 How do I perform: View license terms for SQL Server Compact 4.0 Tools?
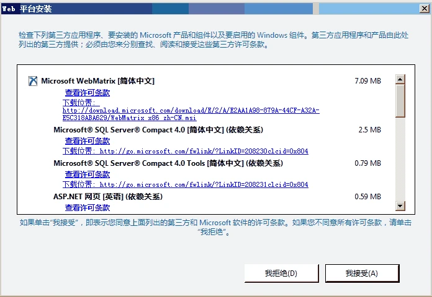[x=88, y=174]
